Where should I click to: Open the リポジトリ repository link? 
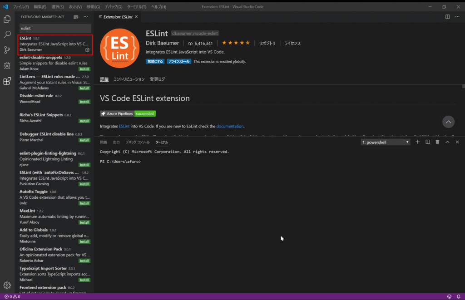click(x=267, y=43)
